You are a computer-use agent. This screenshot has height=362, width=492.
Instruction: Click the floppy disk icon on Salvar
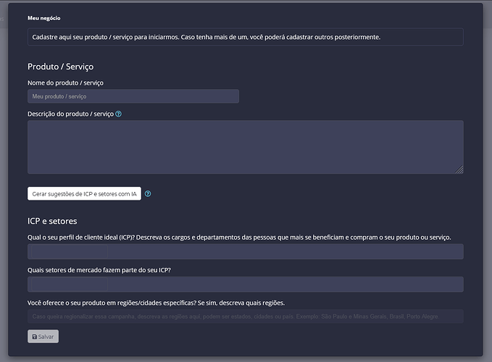click(35, 337)
